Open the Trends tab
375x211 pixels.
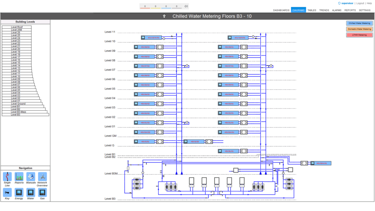324,10
